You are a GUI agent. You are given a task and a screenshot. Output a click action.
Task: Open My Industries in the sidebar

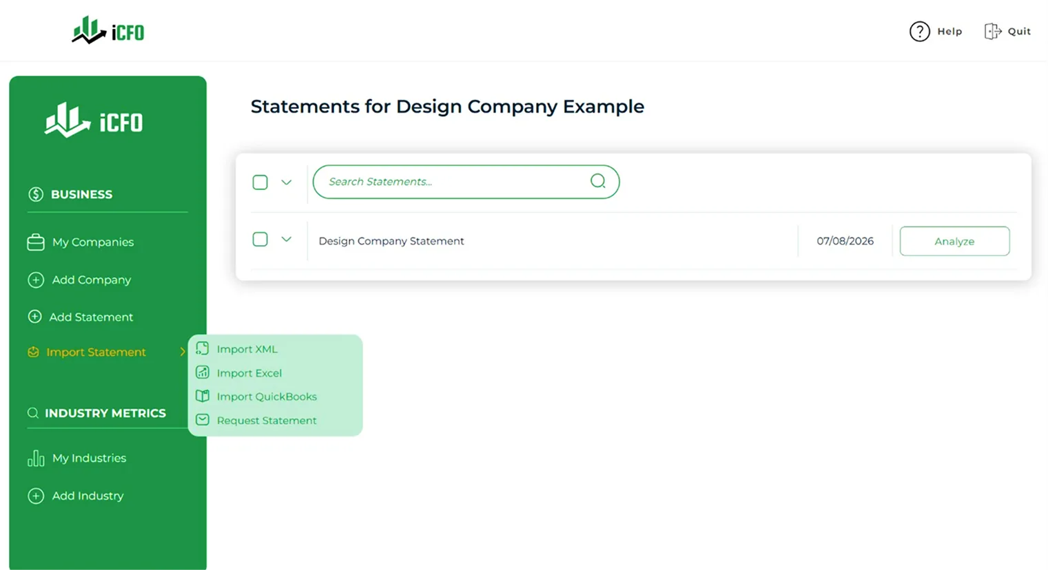(90, 458)
